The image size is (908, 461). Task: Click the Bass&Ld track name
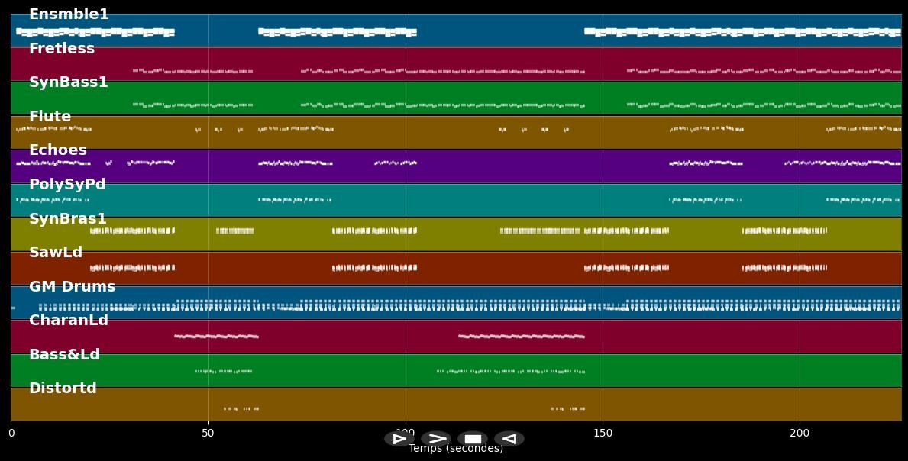pyautogui.click(x=64, y=355)
